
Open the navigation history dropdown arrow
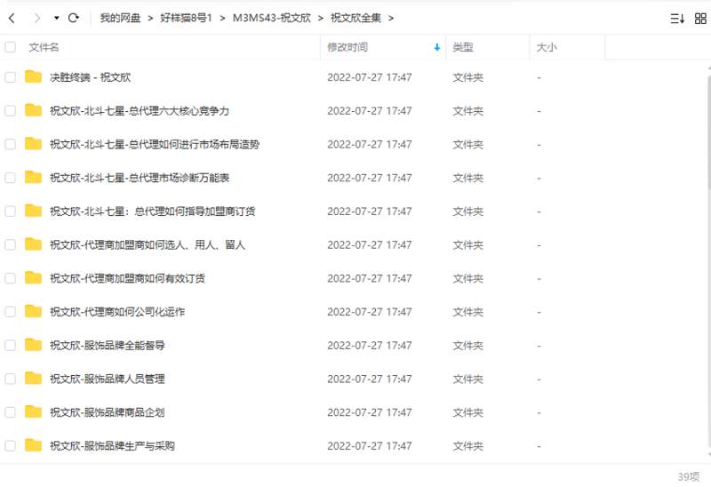(57, 18)
